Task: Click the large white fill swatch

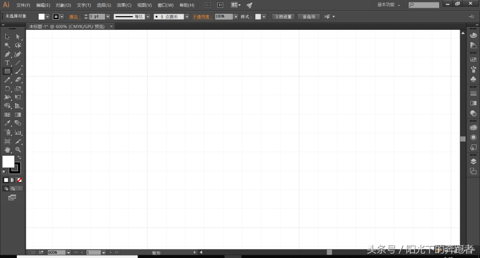Action: 8,161
